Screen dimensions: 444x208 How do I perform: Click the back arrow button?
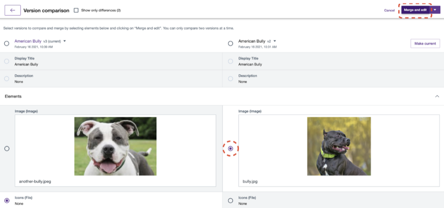(x=13, y=10)
